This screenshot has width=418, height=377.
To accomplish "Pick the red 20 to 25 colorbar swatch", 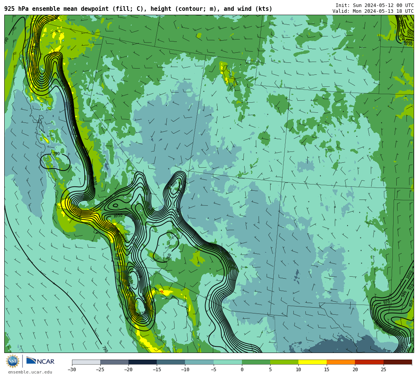I will pos(369,362).
